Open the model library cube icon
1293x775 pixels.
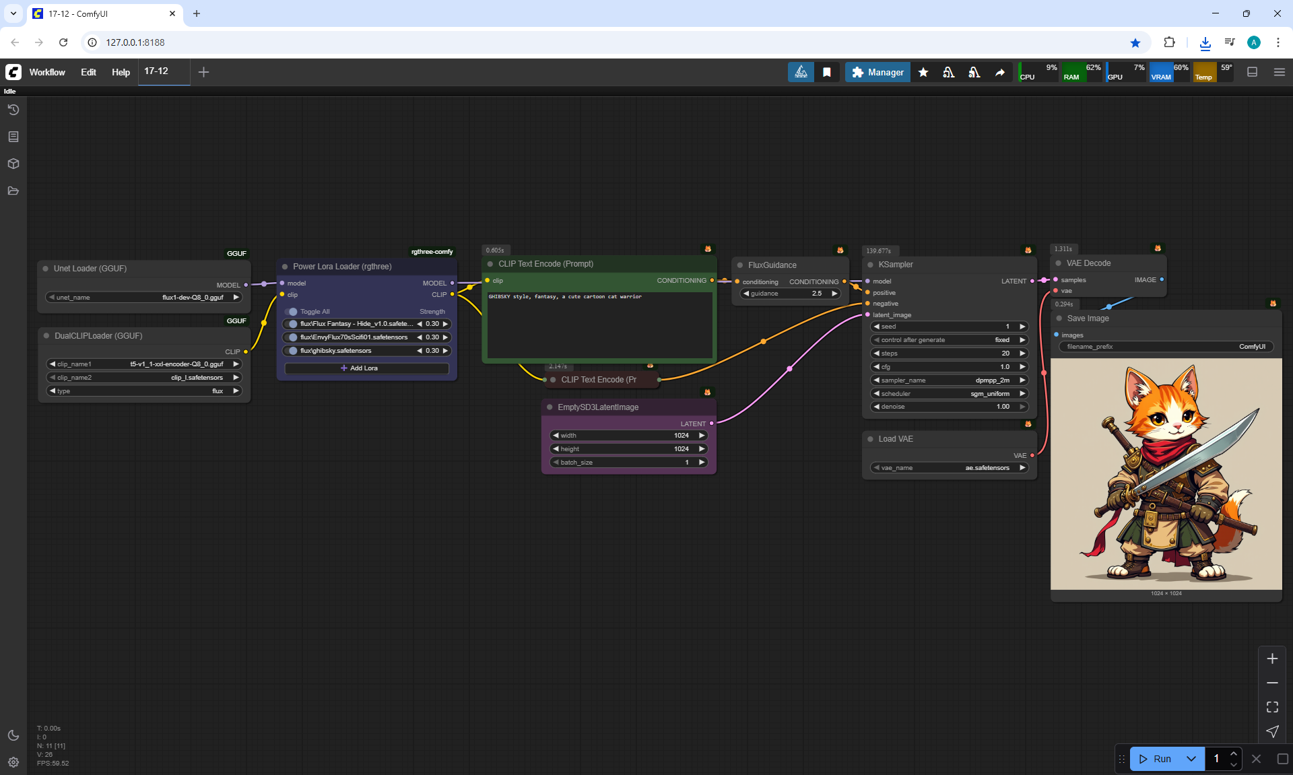coord(13,164)
